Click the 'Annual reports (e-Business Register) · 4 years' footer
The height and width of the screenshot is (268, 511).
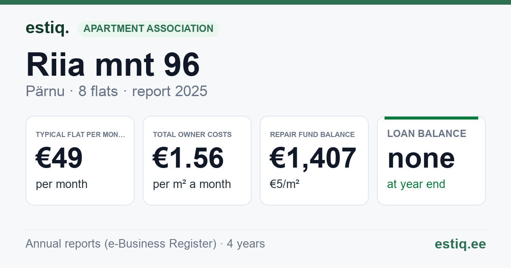(145, 244)
